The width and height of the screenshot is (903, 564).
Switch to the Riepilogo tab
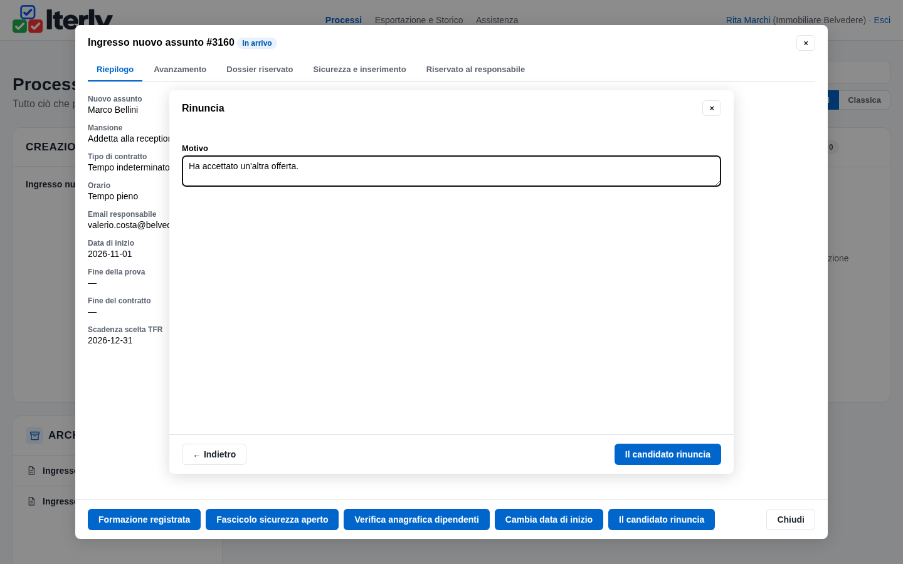(x=115, y=70)
